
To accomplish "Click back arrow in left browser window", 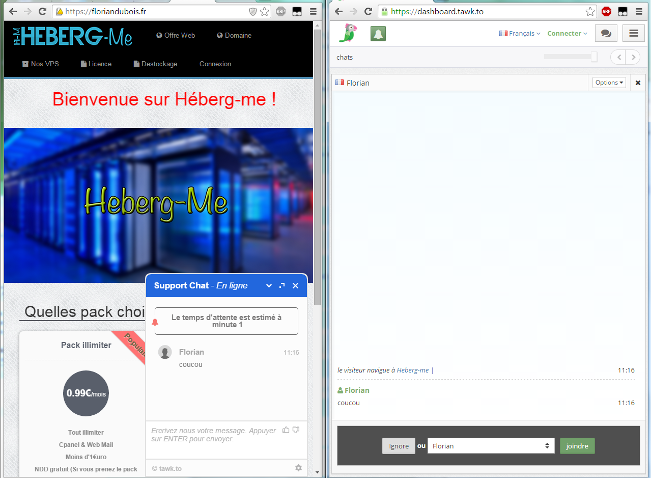I will pos(13,11).
